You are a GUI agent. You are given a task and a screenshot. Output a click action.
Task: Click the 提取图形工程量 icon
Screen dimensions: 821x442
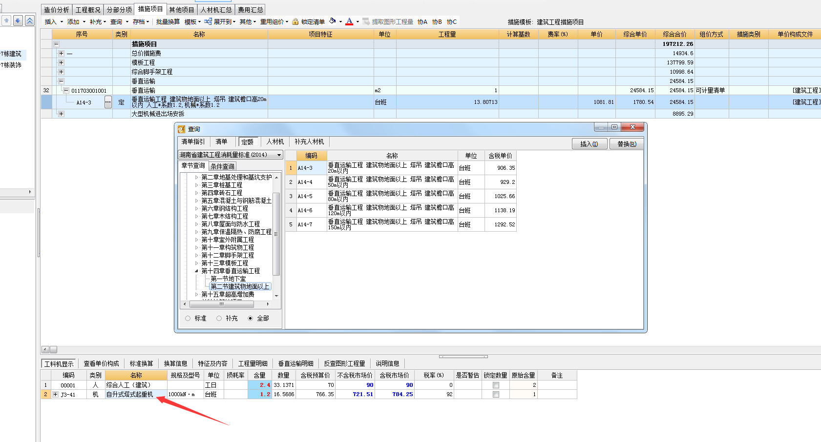click(366, 21)
